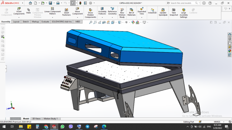
Task: Open SOLIDWORKS Resources in task pane
Action: coord(229,35)
